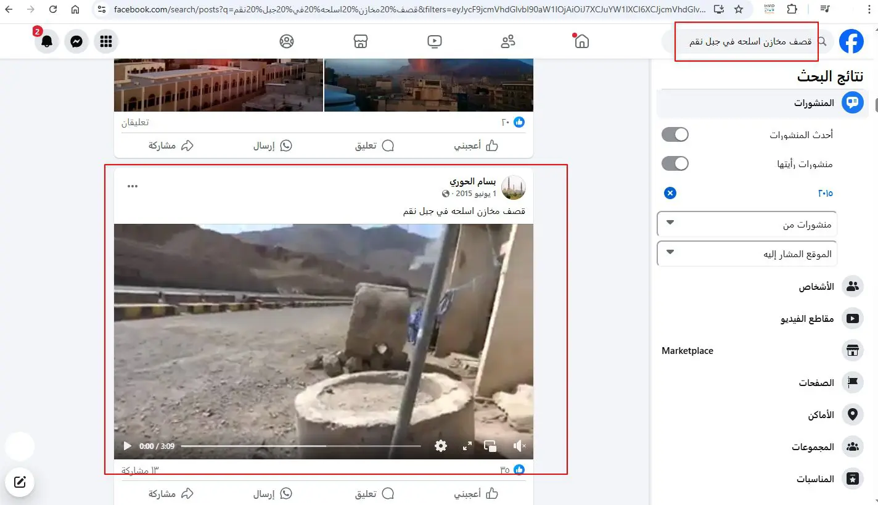
Task: Expand the منشورات من dropdown
Action: pyautogui.click(x=747, y=224)
